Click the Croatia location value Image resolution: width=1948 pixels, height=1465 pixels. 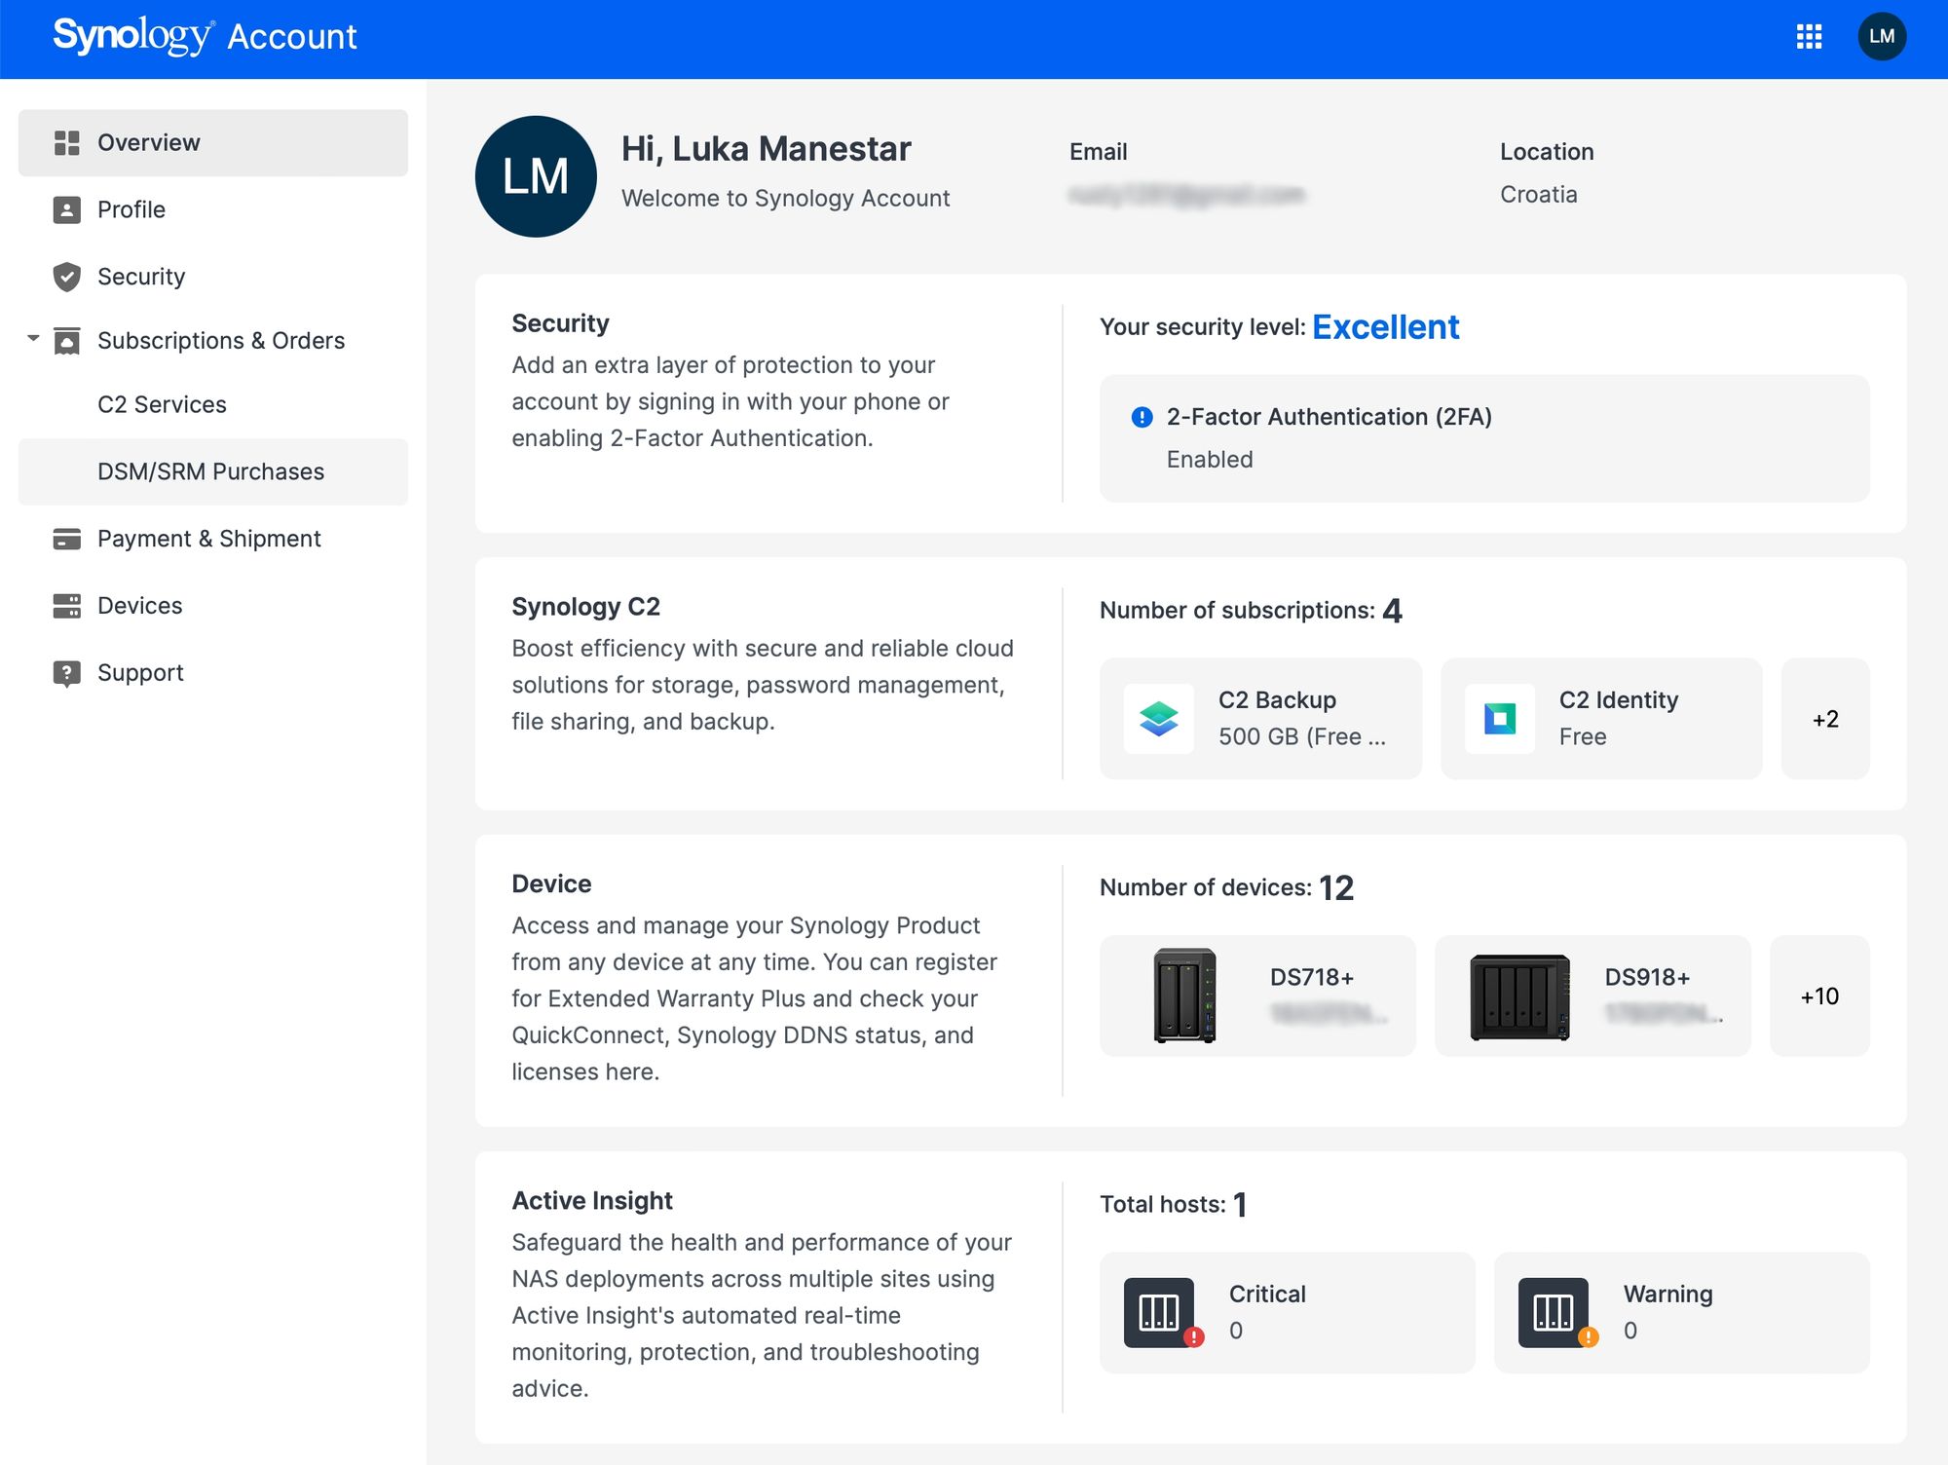1538,195
